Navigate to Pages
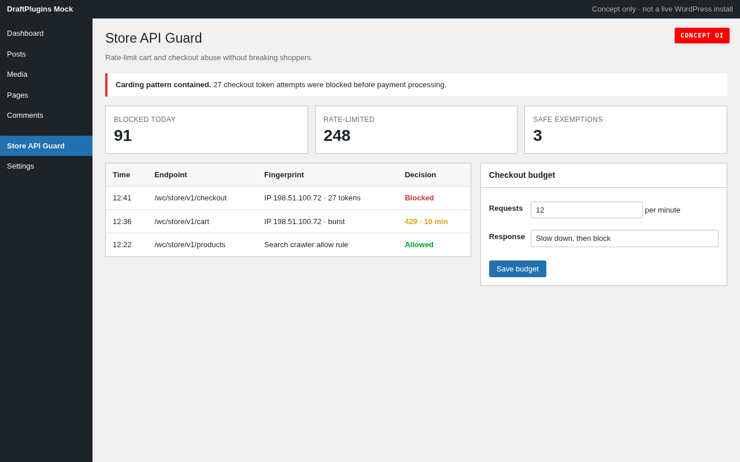The width and height of the screenshot is (740, 462). tap(46, 95)
